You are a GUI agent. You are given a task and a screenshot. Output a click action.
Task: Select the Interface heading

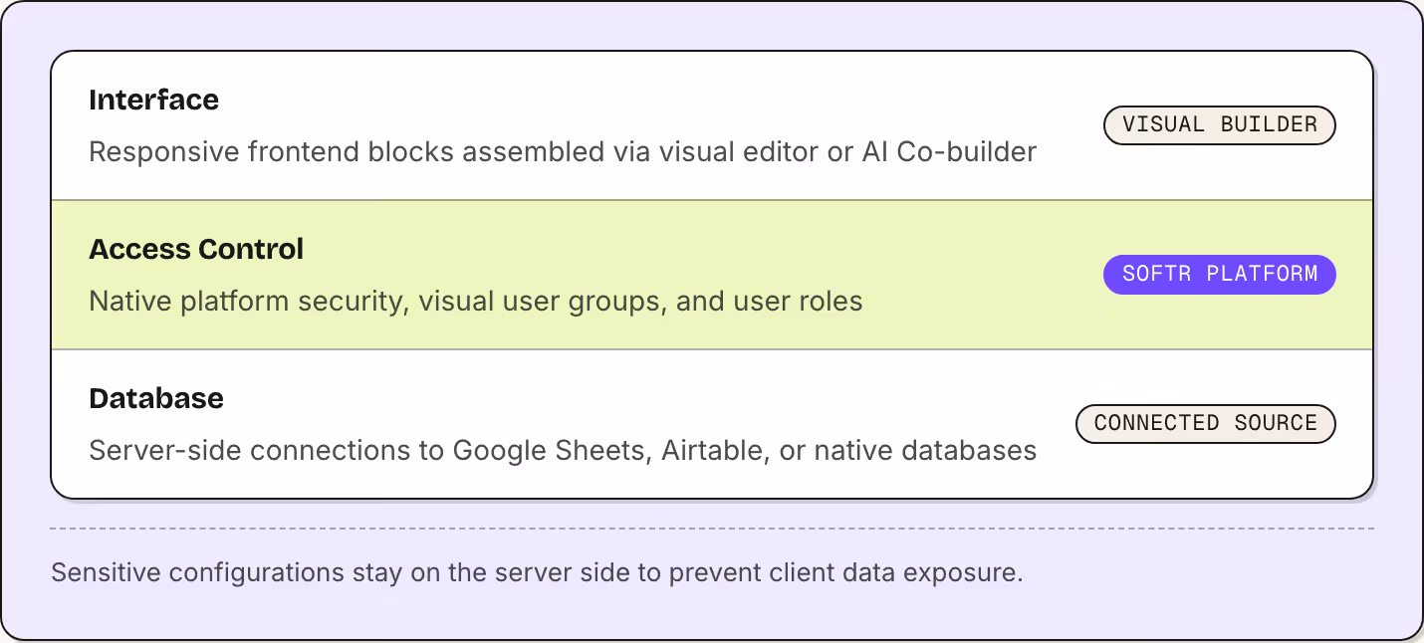pyautogui.click(x=153, y=100)
